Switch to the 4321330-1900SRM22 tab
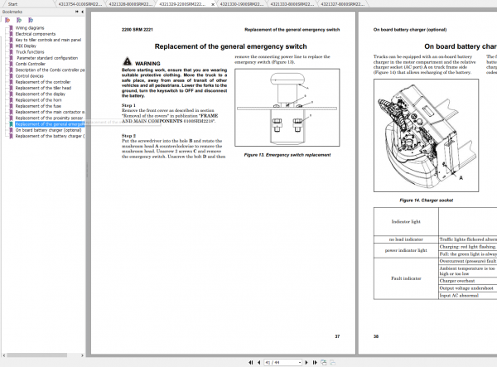This screenshot has height=367, width=497. click(x=242, y=4)
